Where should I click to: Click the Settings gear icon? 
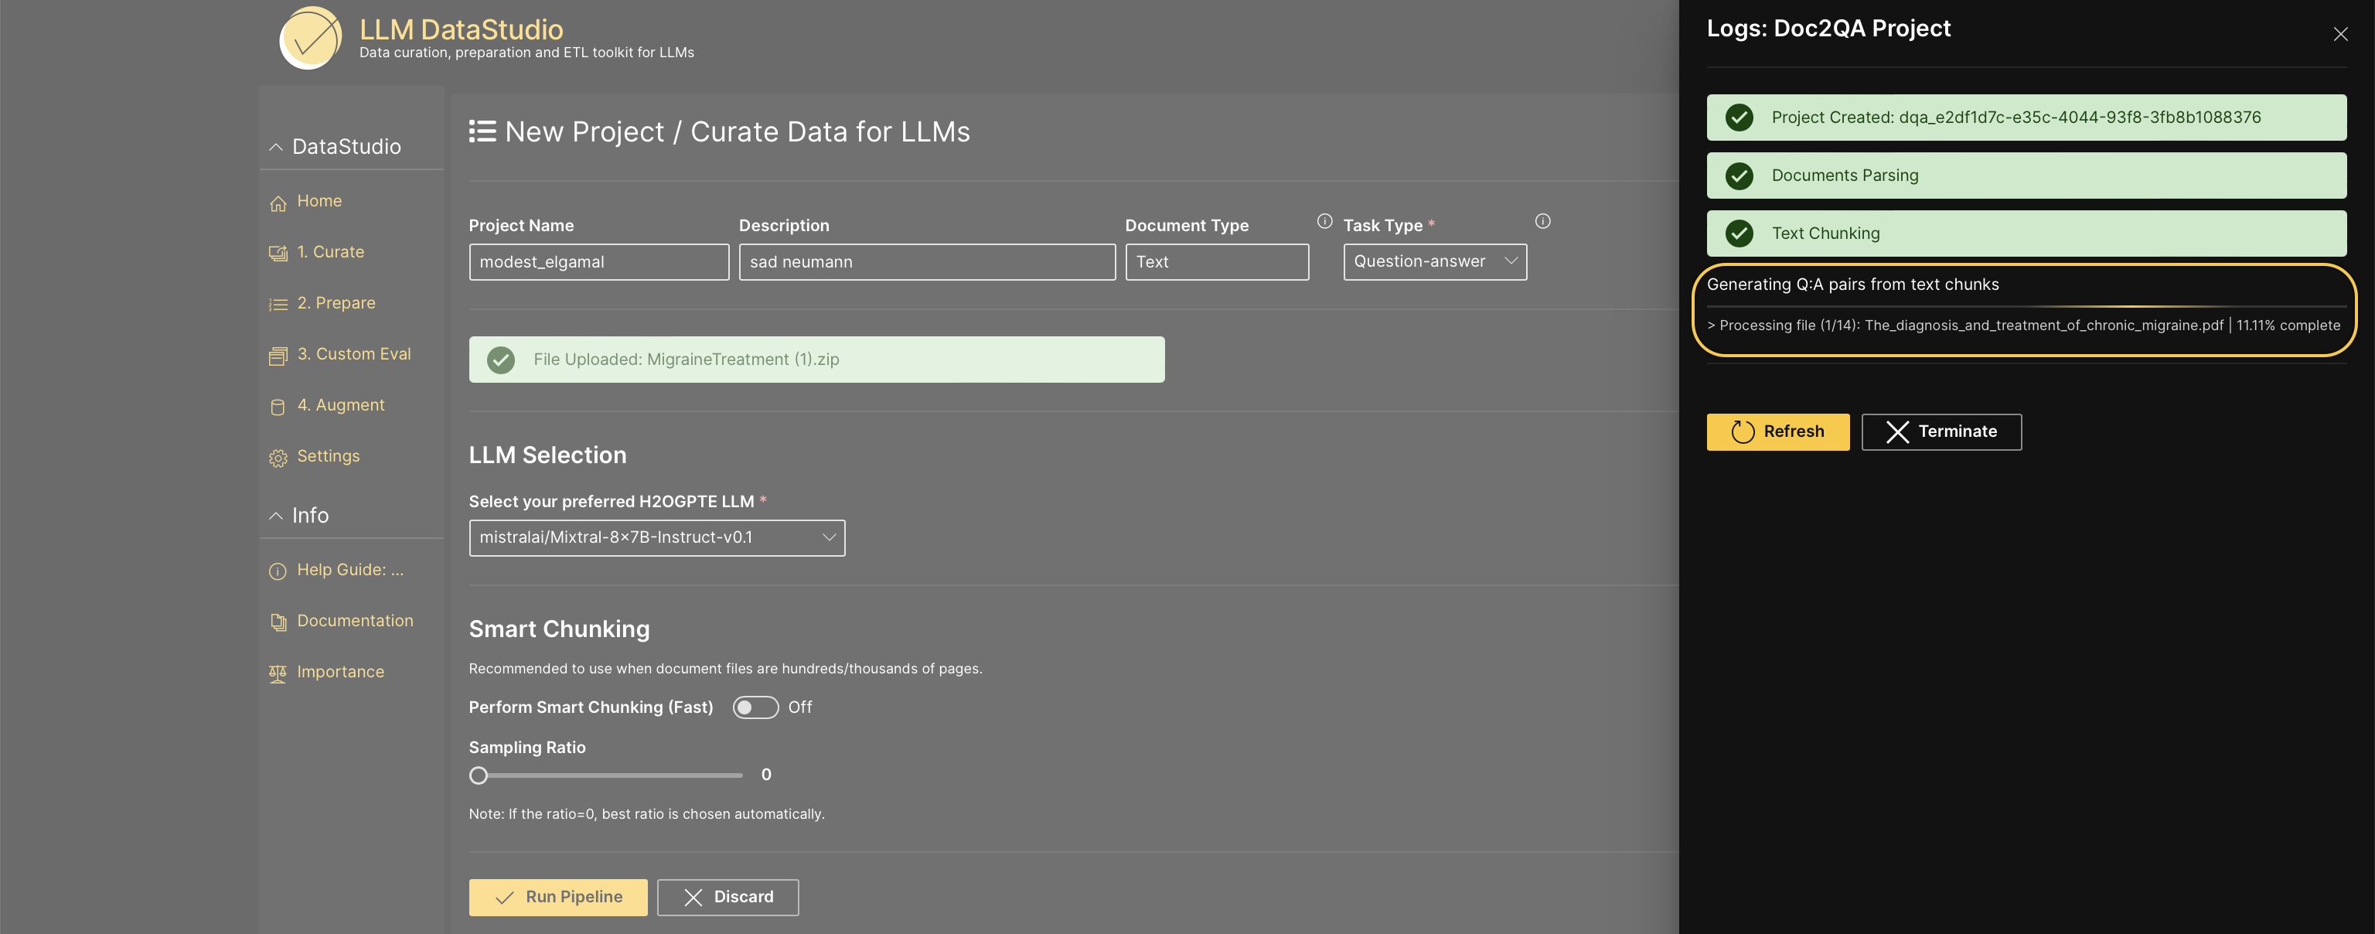(x=278, y=458)
